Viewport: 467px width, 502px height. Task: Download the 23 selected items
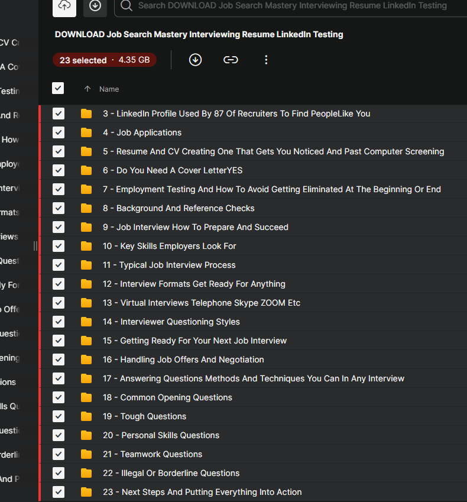click(x=195, y=60)
